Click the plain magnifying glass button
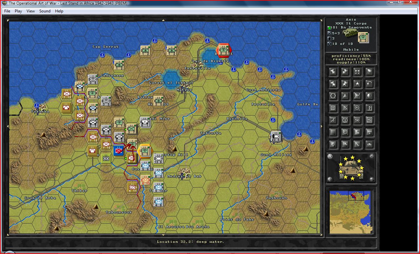The image size is (420, 254). click(x=345, y=132)
